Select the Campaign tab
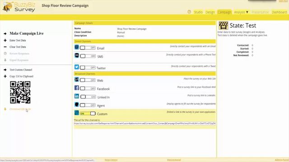The image size is (289, 162). [x=224, y=12]
